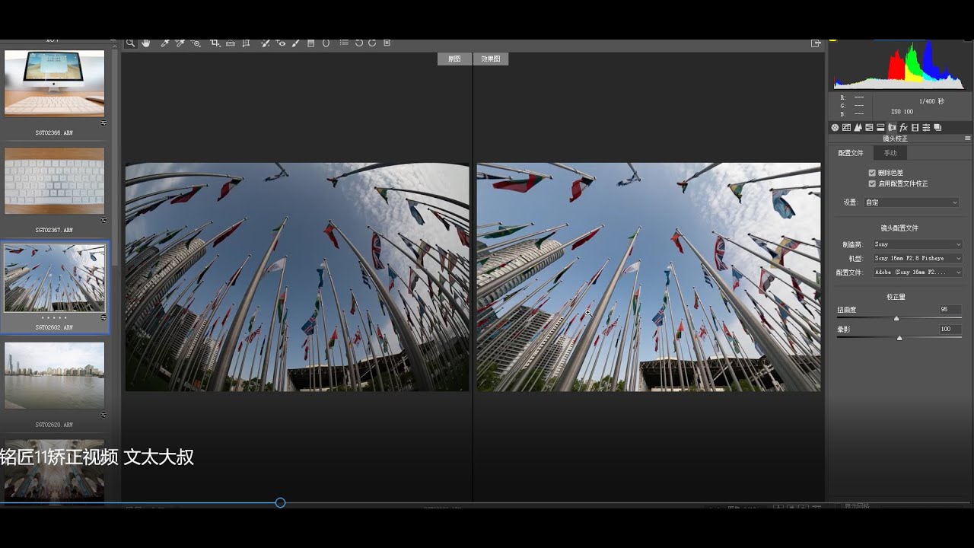Select the Adjustment Brush tool
974x548 pixels.
(x=296, y=43)
